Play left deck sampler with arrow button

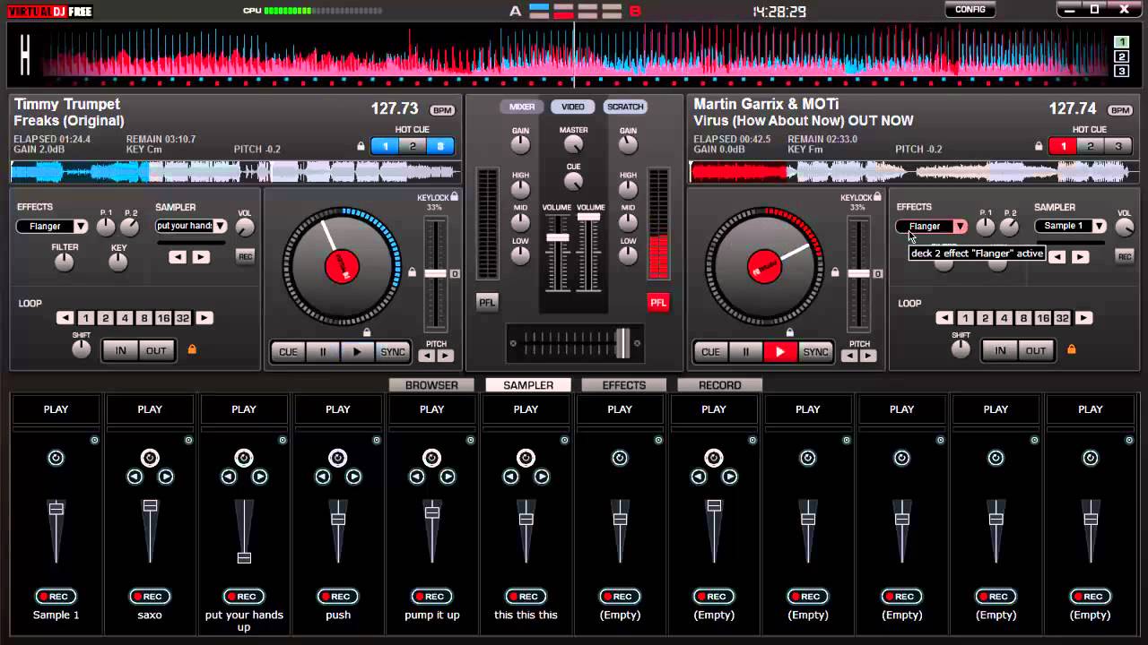201,257
